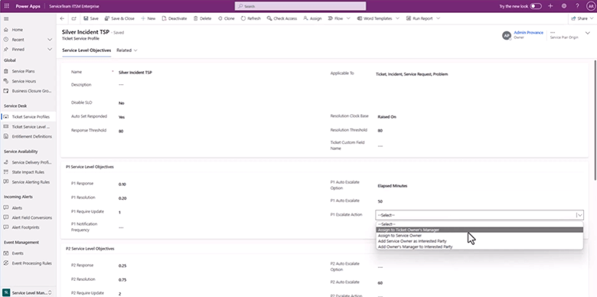
Task: Expand the form header chevron
Action: [x=588, y=34]
